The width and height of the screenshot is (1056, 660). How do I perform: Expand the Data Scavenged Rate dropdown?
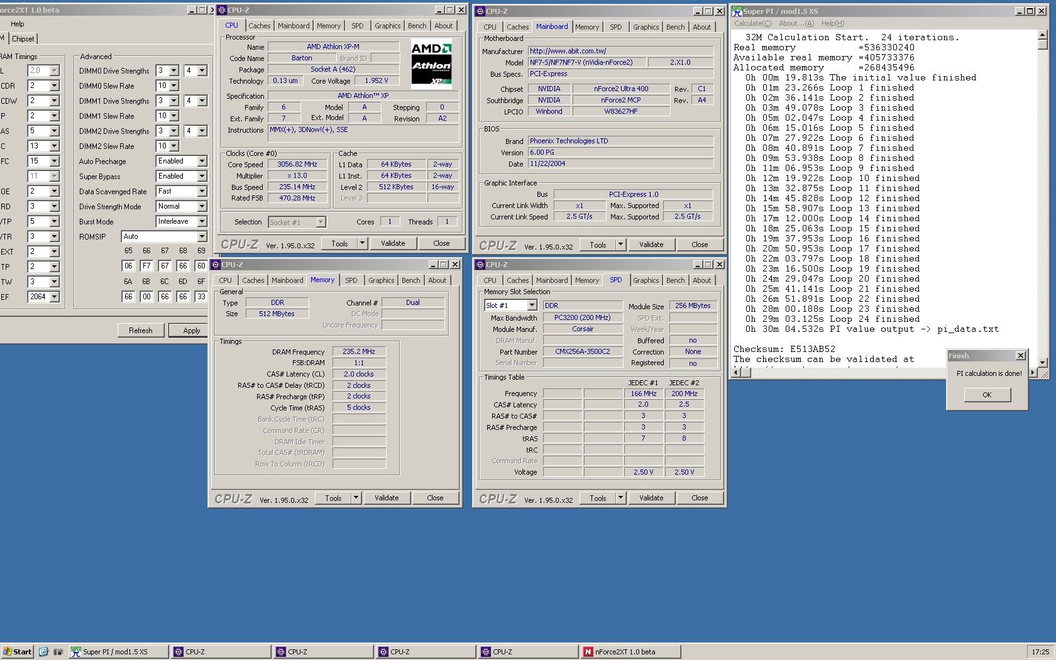pos(202,192)
